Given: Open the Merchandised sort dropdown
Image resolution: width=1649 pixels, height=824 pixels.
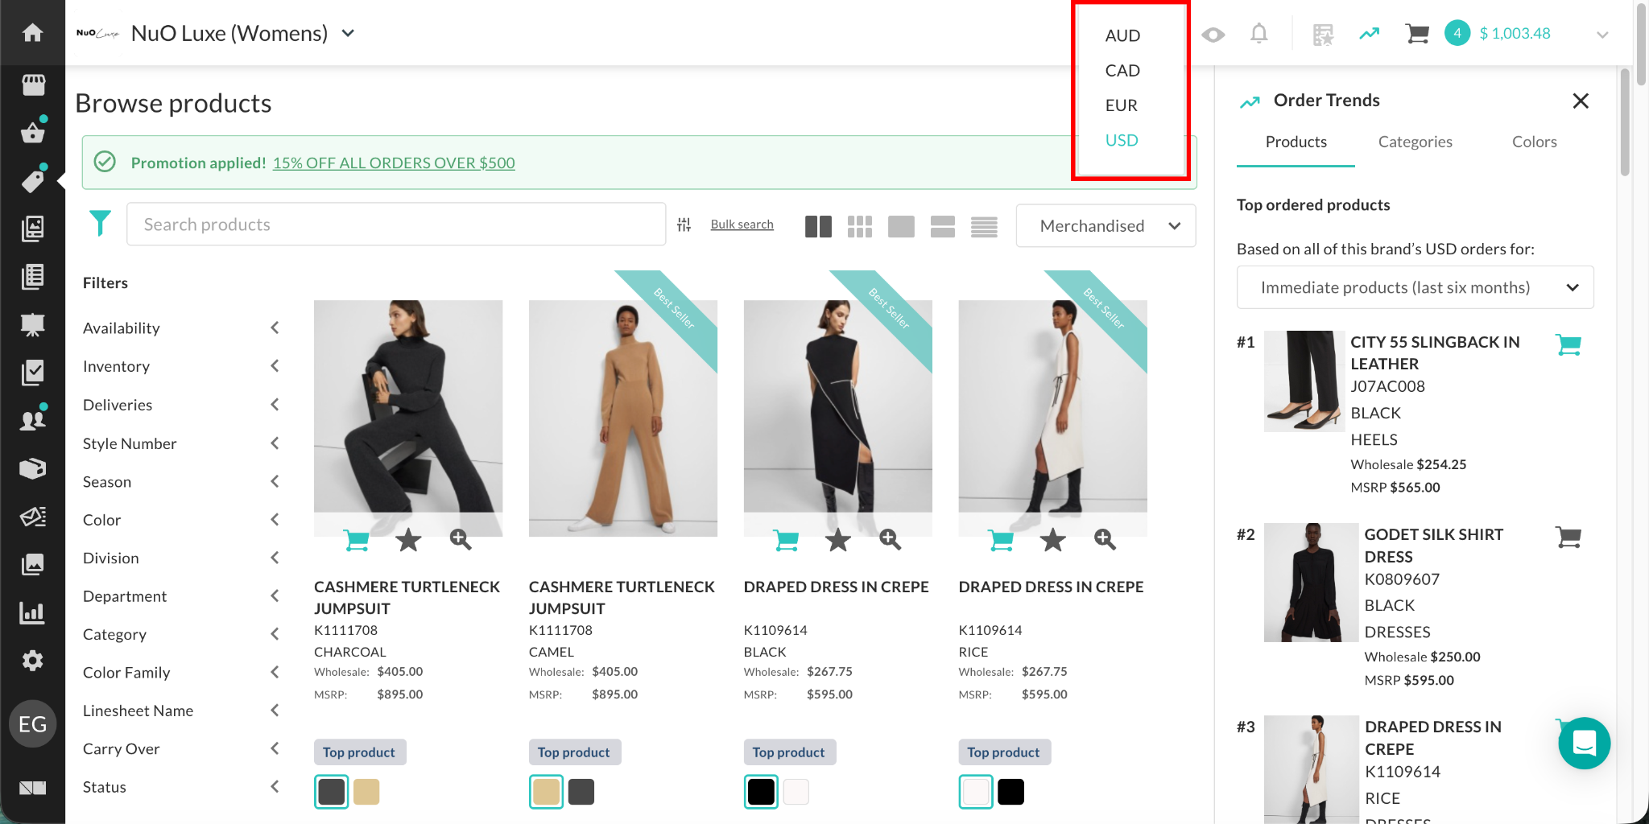Looking at the screenshot, I should click(1106, 225).
